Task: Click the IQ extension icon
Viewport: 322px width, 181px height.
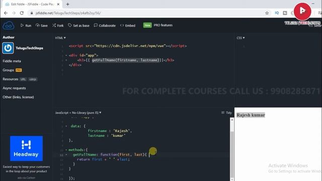Action: pos(277,13)
